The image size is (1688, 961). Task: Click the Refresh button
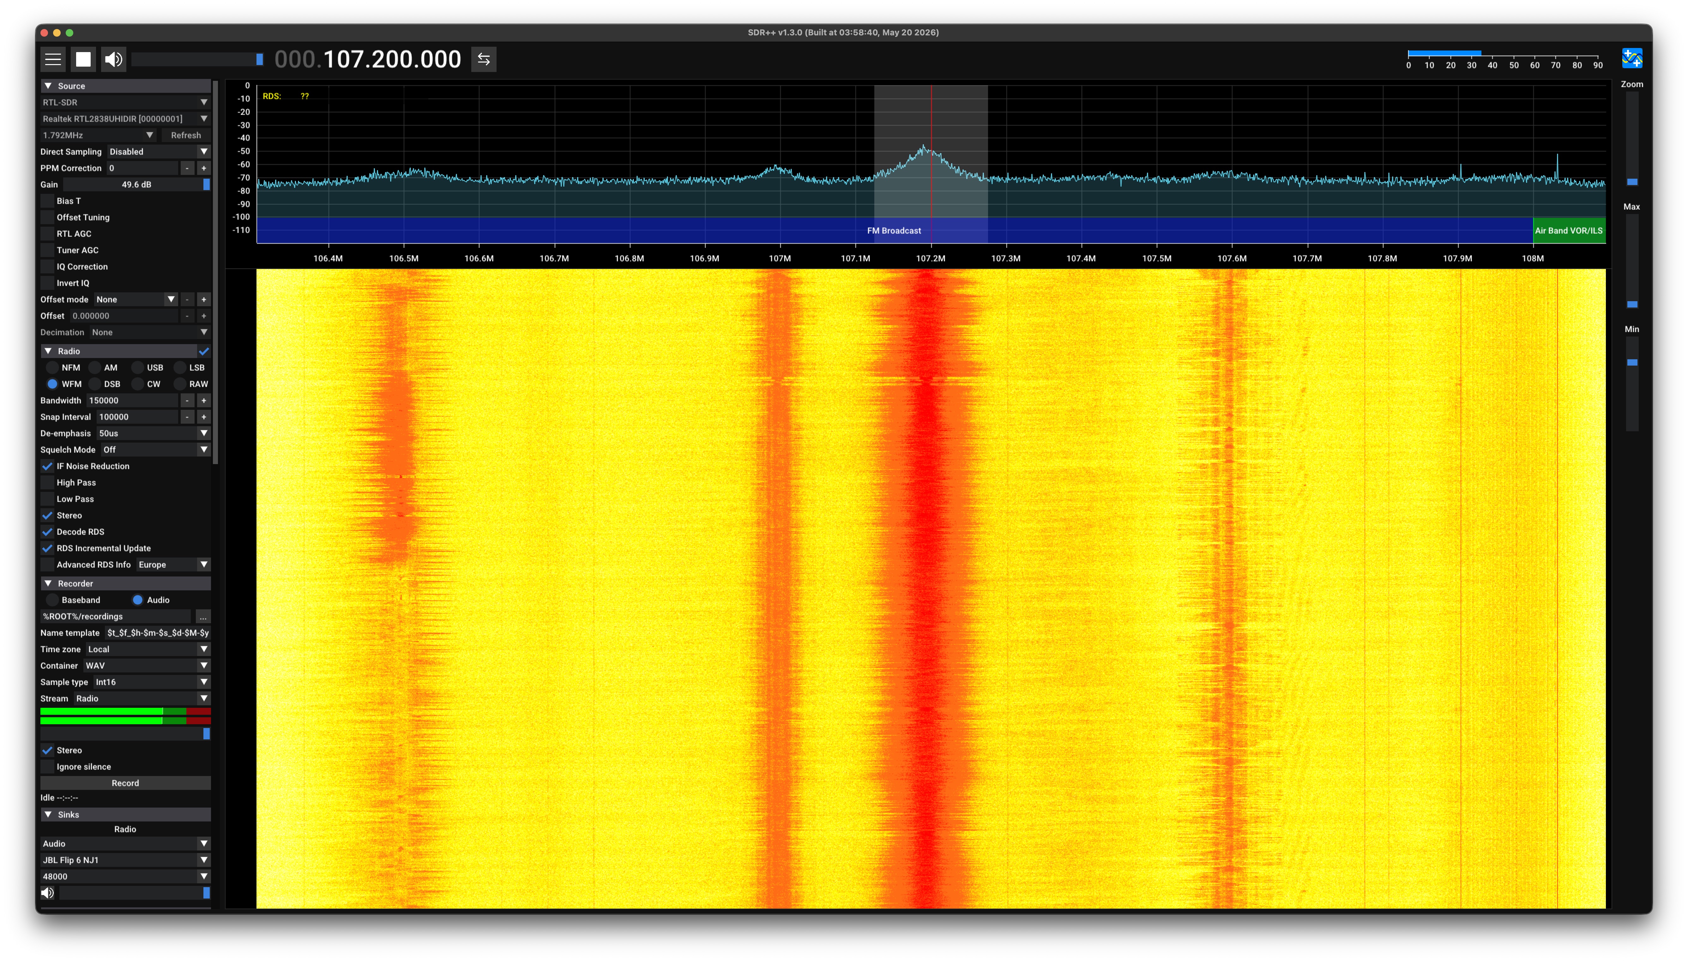pyautogui.click(x=185, y=135)
